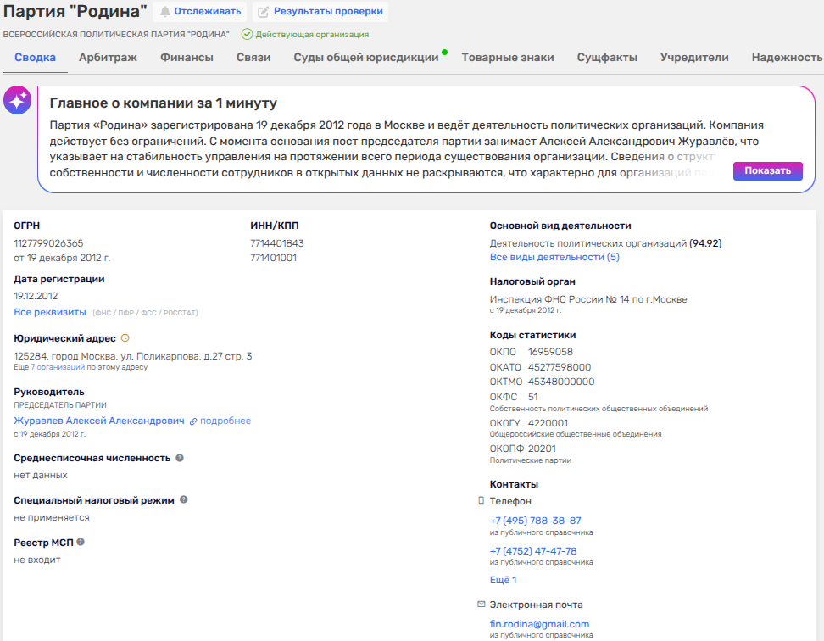The width and height of the screenshot is (824, 641).
Task: Click ОКТМО code 45348000000
Action: point(561,382)
